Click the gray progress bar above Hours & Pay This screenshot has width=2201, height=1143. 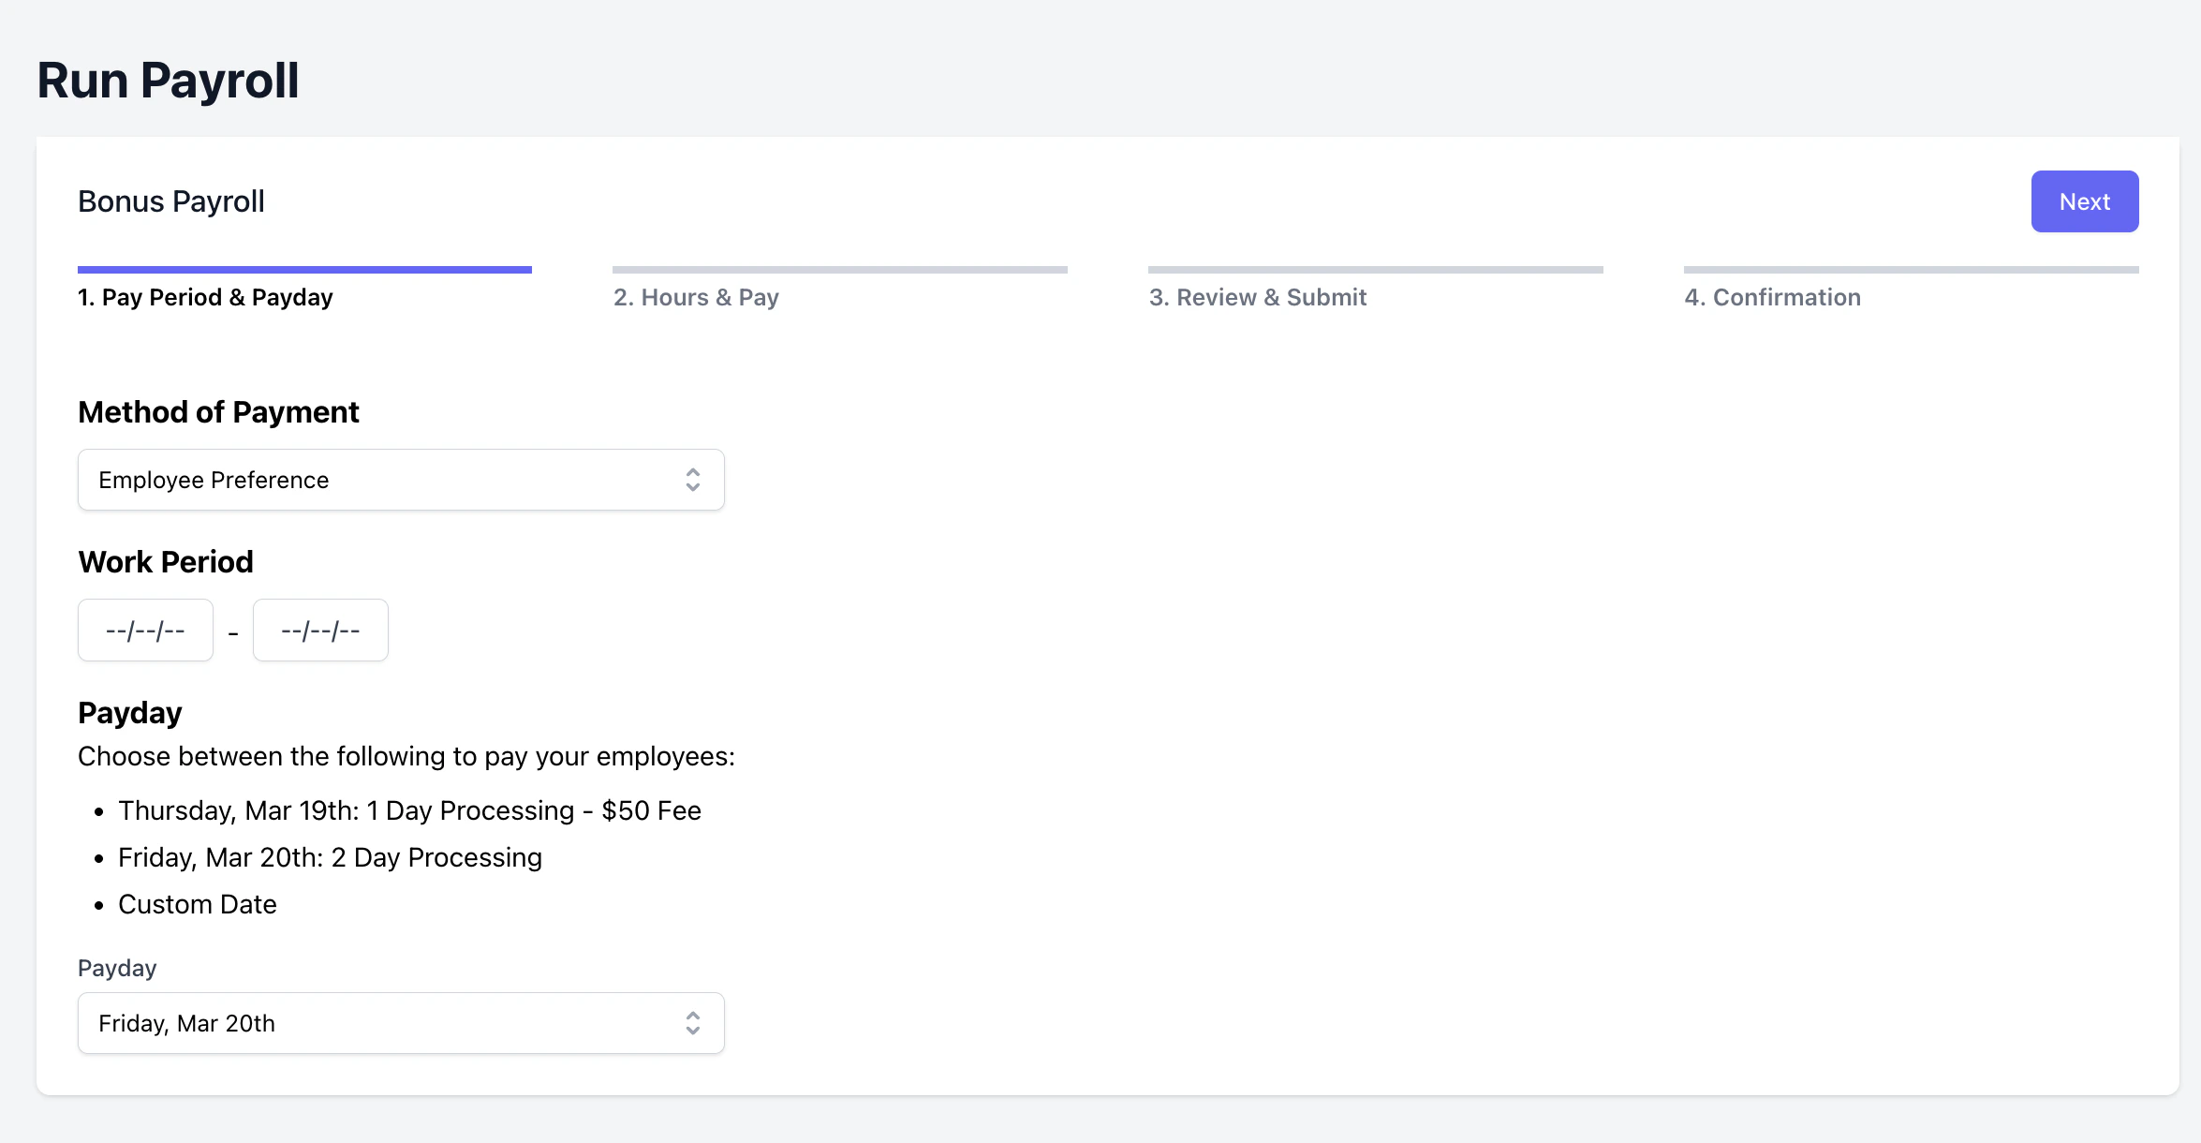coord(839,270)
